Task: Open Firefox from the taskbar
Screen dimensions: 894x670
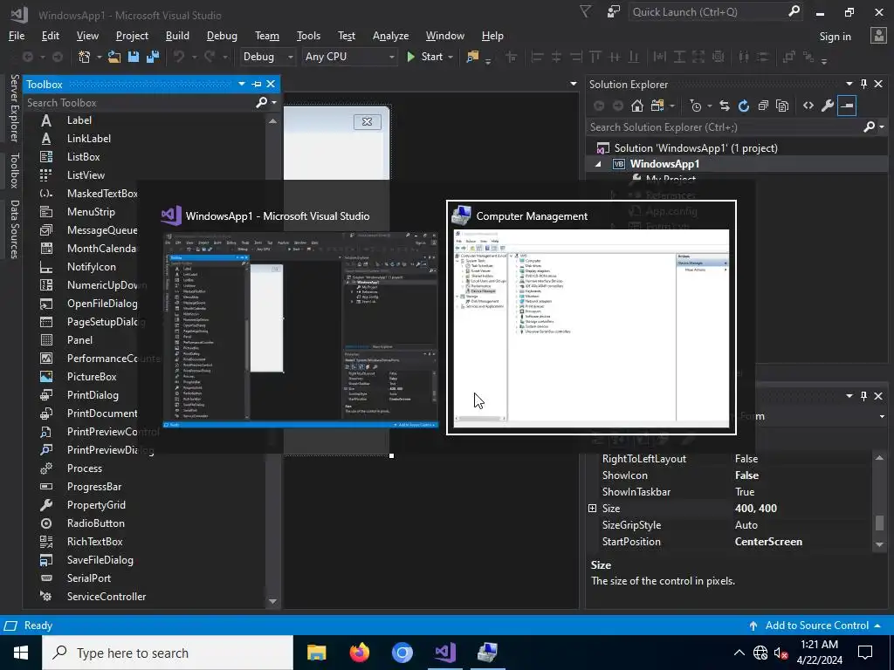Action: (x=359, y=653)
